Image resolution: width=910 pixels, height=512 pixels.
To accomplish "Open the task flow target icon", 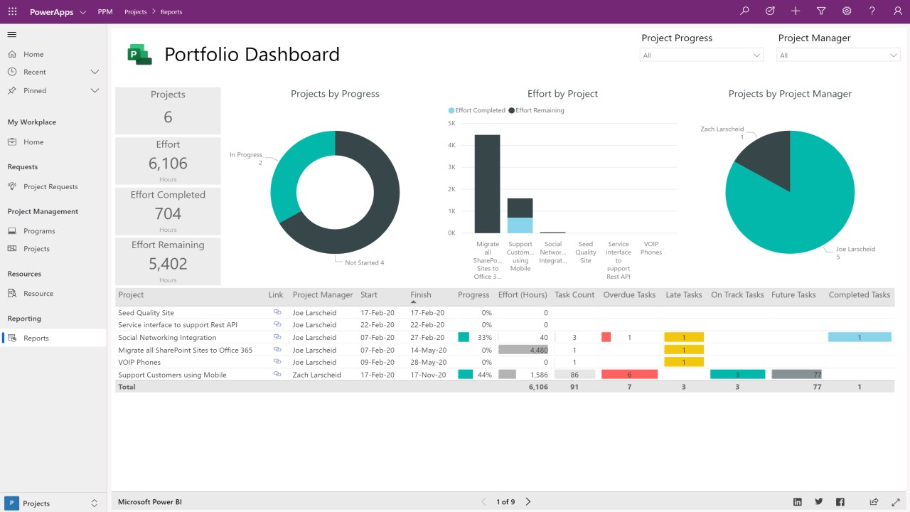I will [x=770, y=11].
